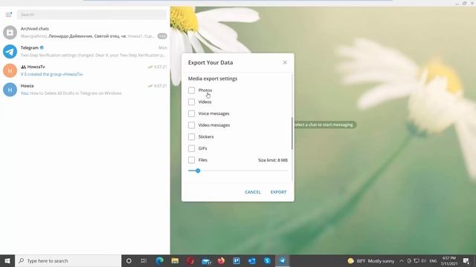
Task: Select 'Size limit: 8 MB' text
Action: point(273,160)
